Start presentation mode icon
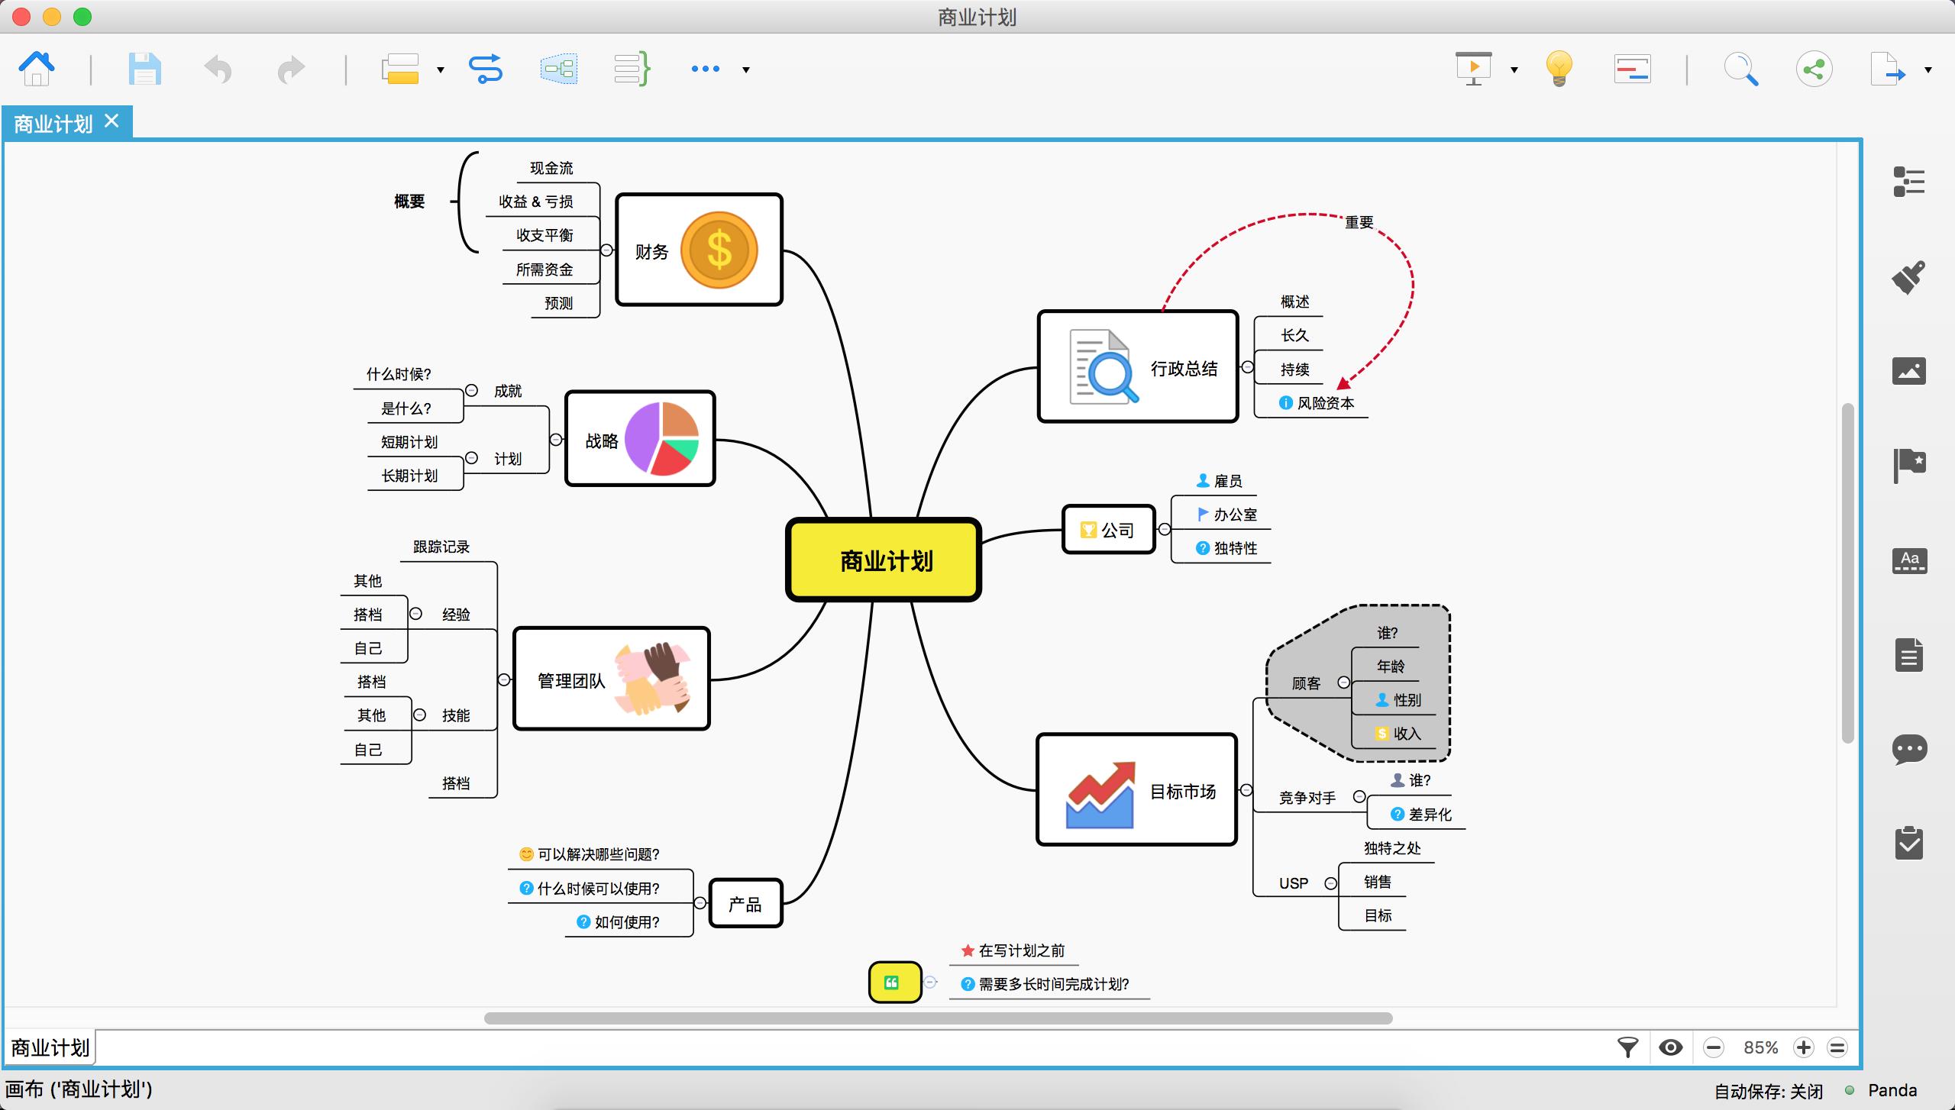 click(1474, 69)
